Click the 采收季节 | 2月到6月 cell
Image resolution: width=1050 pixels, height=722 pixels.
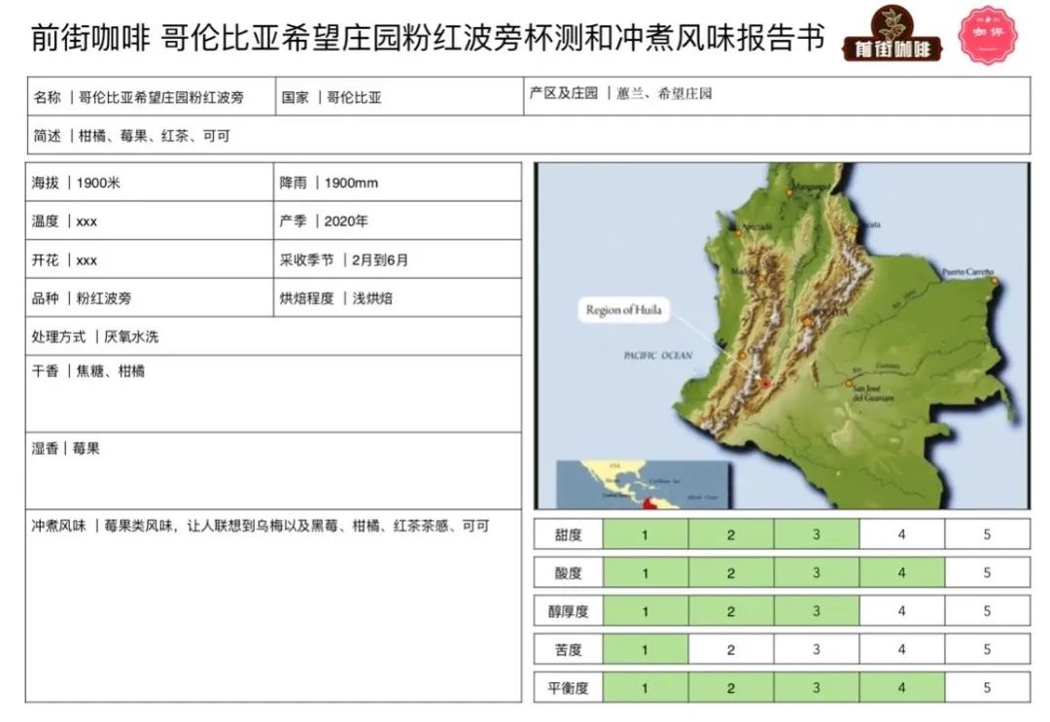398,259
